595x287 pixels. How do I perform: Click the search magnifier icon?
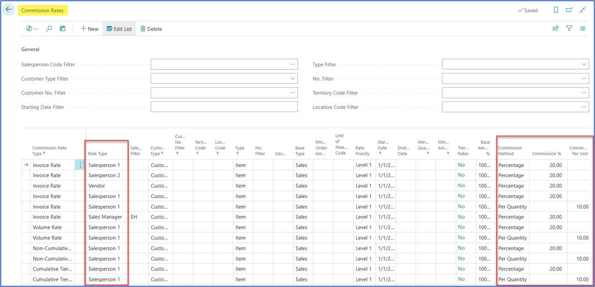point(49,29)
